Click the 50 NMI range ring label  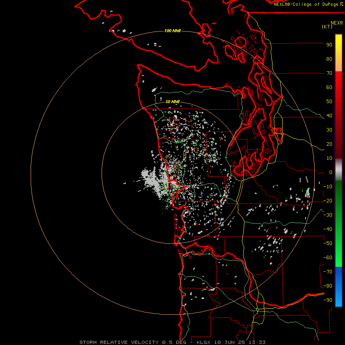(x=172, y=102)
